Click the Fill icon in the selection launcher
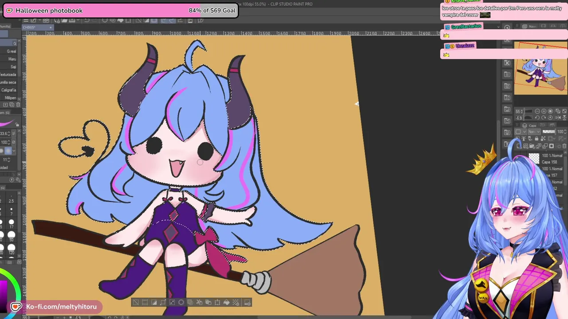This screenshot has width=568, height=319. (226, 302)
